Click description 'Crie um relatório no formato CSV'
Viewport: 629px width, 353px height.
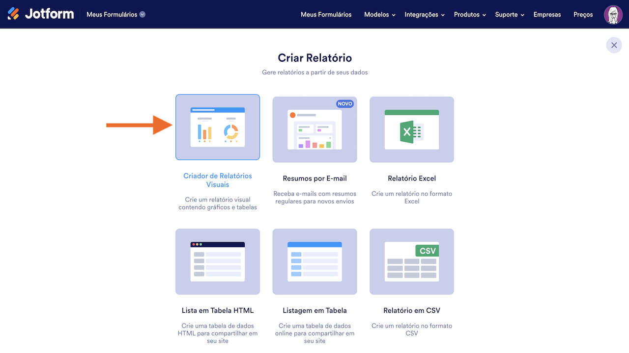coord(412,329)
